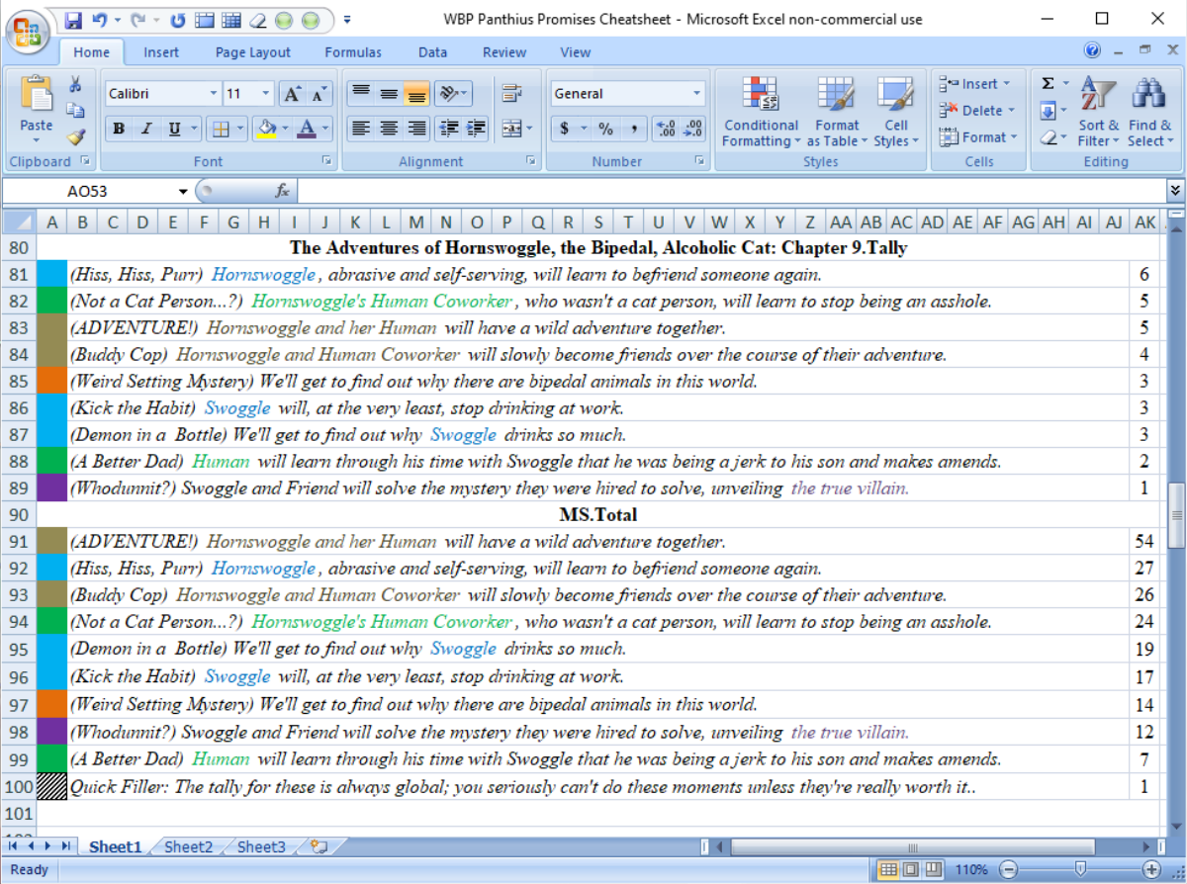Click the Cut scissors icon
The height and width of the screenshot is (884, 1187).
[x=76, y=86]
